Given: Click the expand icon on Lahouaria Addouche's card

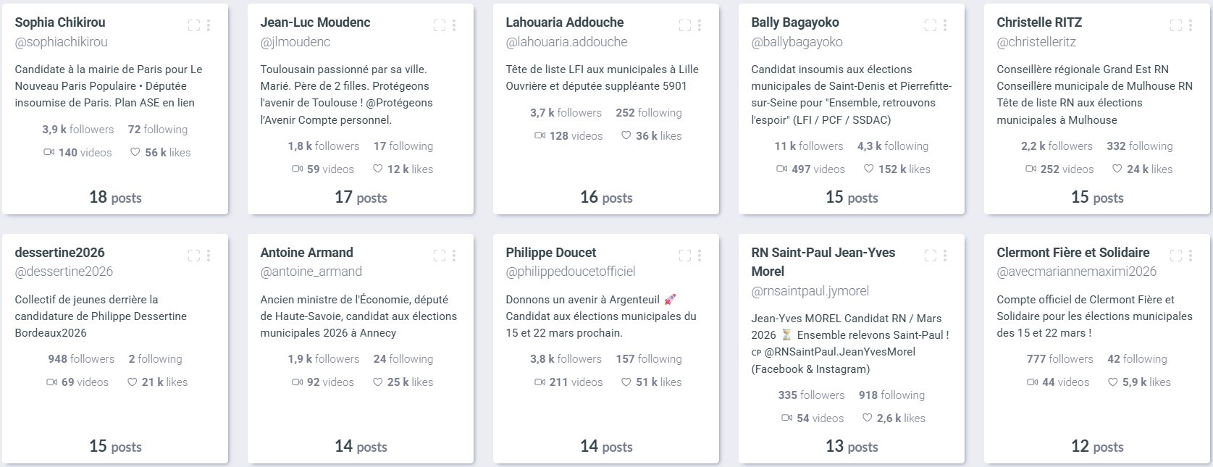Looking at the screenshot, I should pos(684,25).
